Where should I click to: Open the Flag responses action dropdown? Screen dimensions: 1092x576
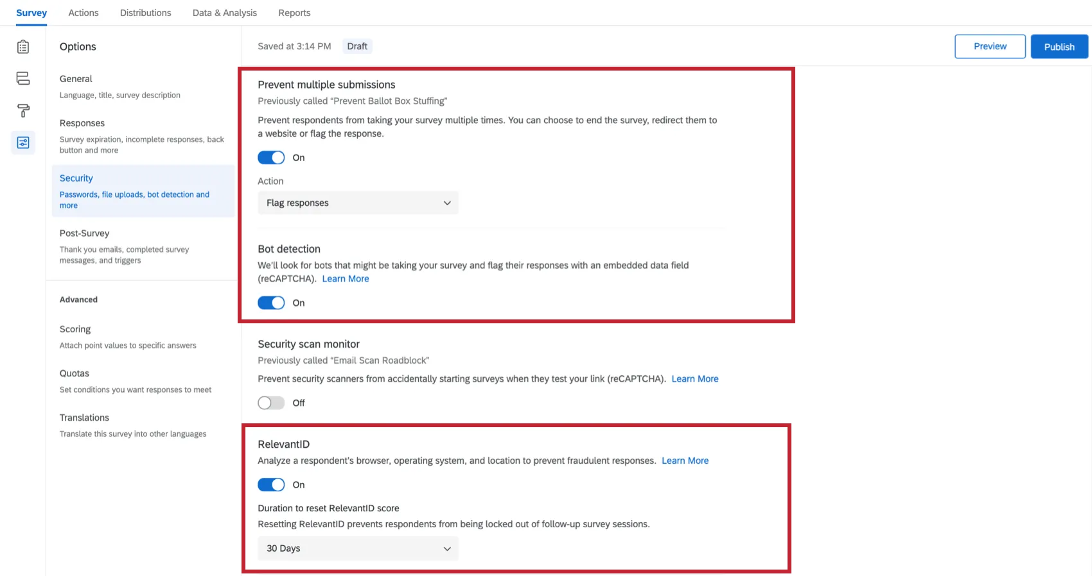coord(358,203)
